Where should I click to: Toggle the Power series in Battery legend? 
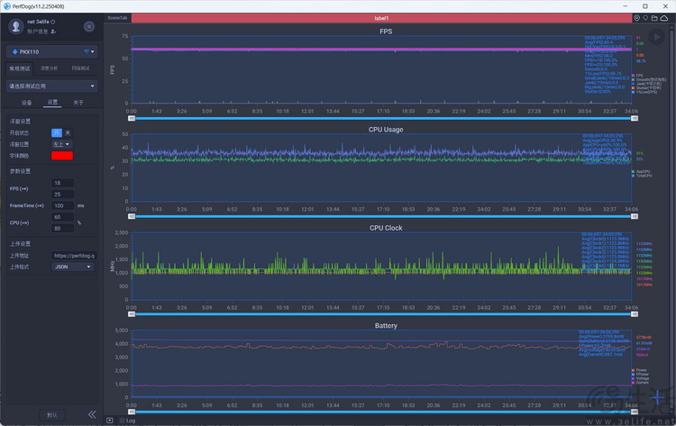(x=639, y=370)
